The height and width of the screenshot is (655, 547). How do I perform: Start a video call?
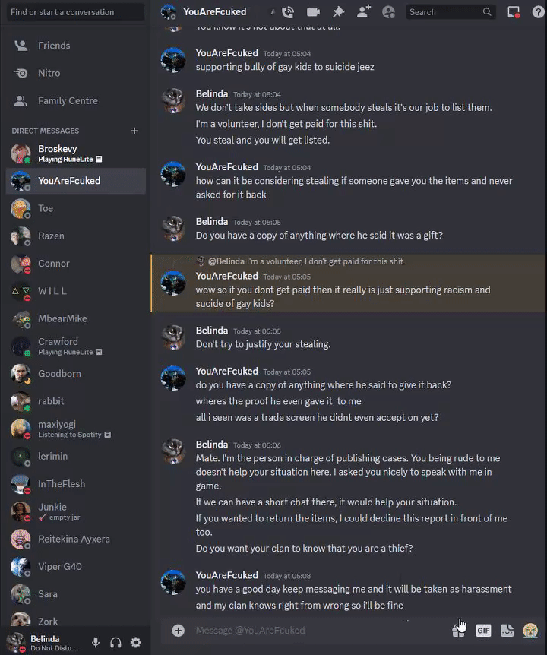coord(313,12)
